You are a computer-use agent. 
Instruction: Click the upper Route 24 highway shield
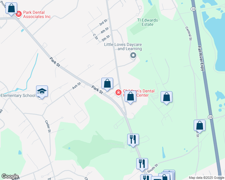pos(193,9)
